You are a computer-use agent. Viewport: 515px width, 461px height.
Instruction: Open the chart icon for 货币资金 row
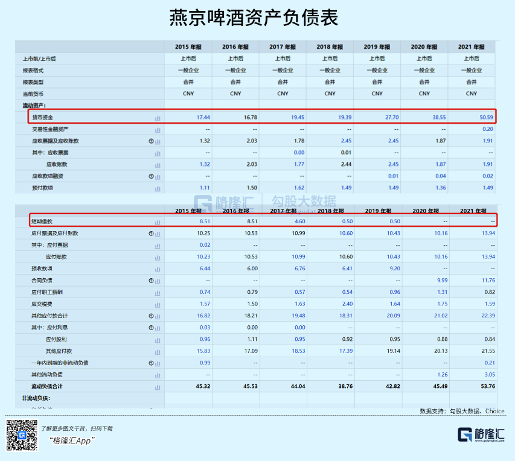click(158, 118)
